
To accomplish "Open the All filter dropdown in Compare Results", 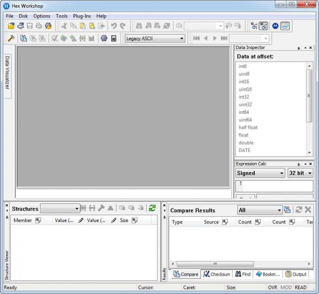I will tap(260, 210).
